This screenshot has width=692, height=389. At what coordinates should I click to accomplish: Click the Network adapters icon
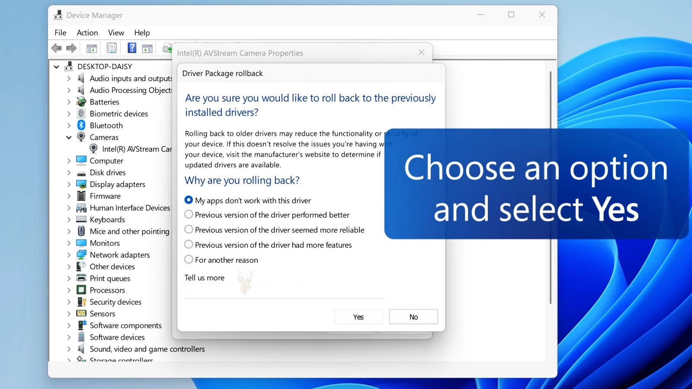(x=81, y=255)
